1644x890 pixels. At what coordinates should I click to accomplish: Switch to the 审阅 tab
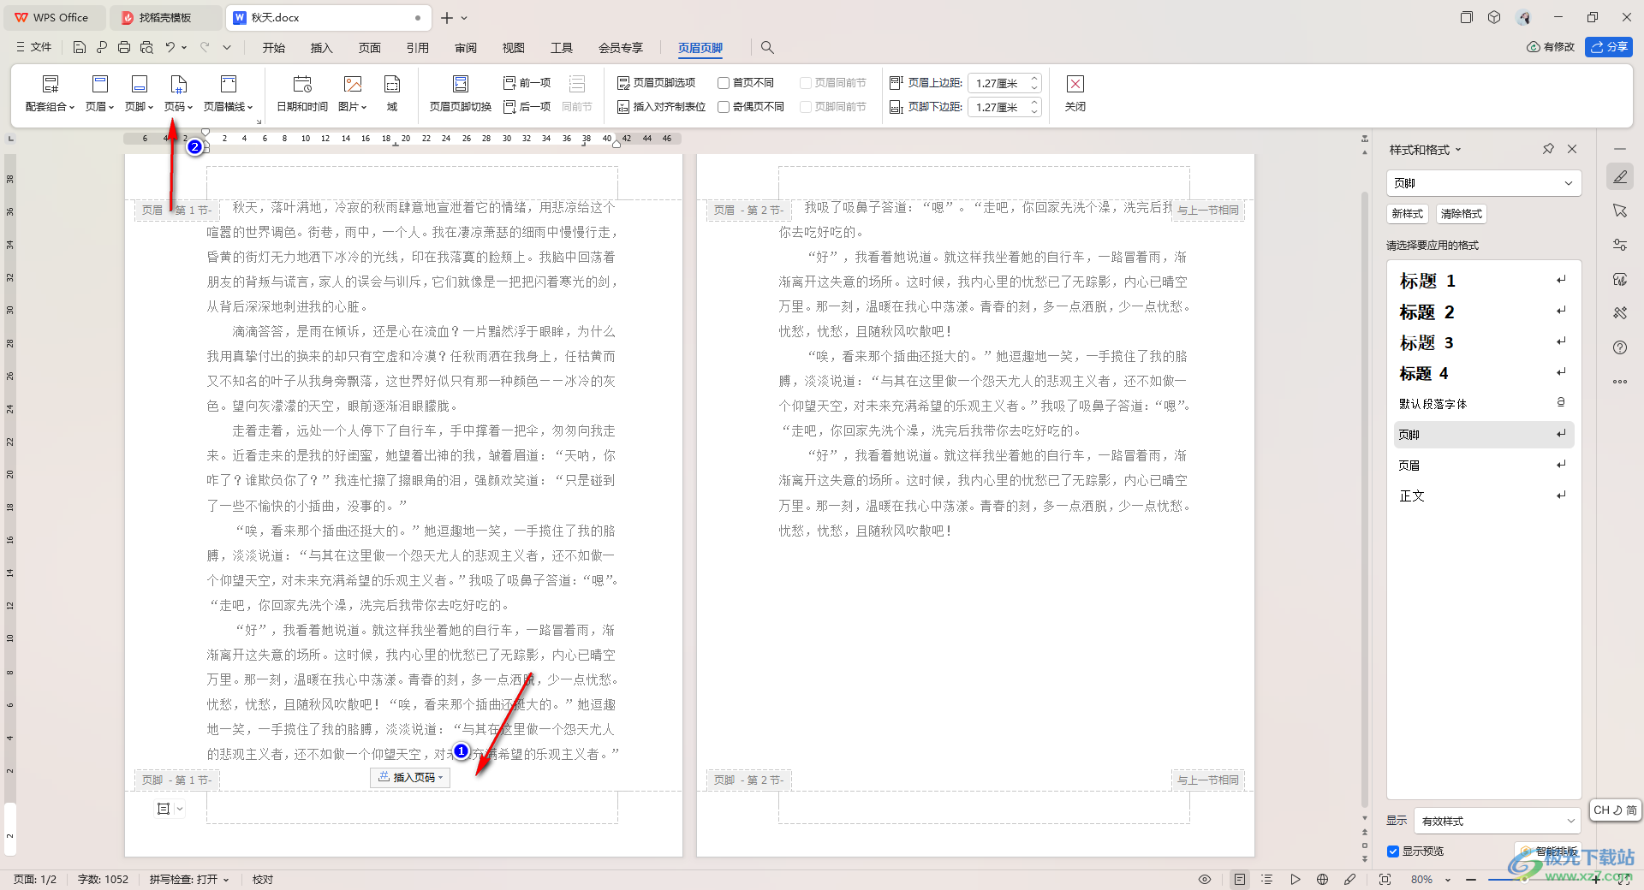(466, 48)
